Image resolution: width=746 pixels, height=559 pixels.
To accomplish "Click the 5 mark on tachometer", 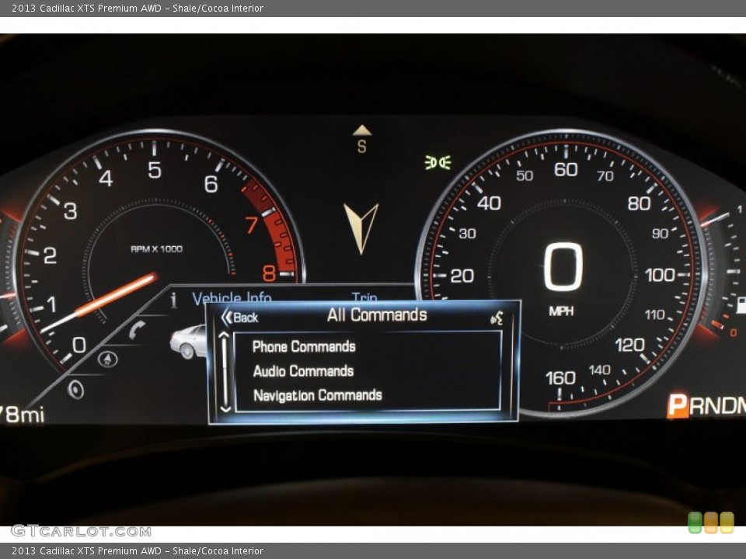I will tap(155, 170).
